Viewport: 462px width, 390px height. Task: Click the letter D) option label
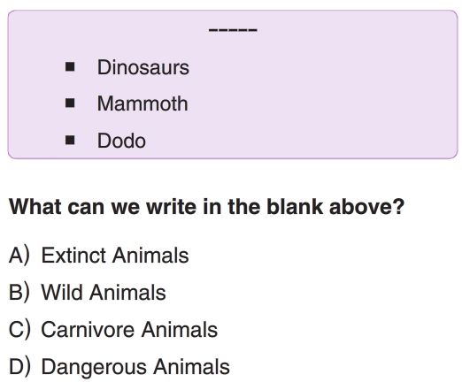pyautogui.click(x=19, y=367)
